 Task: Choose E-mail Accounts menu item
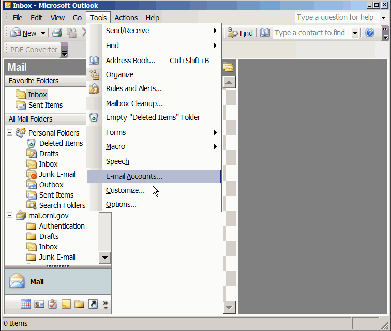tap(154, 176)
